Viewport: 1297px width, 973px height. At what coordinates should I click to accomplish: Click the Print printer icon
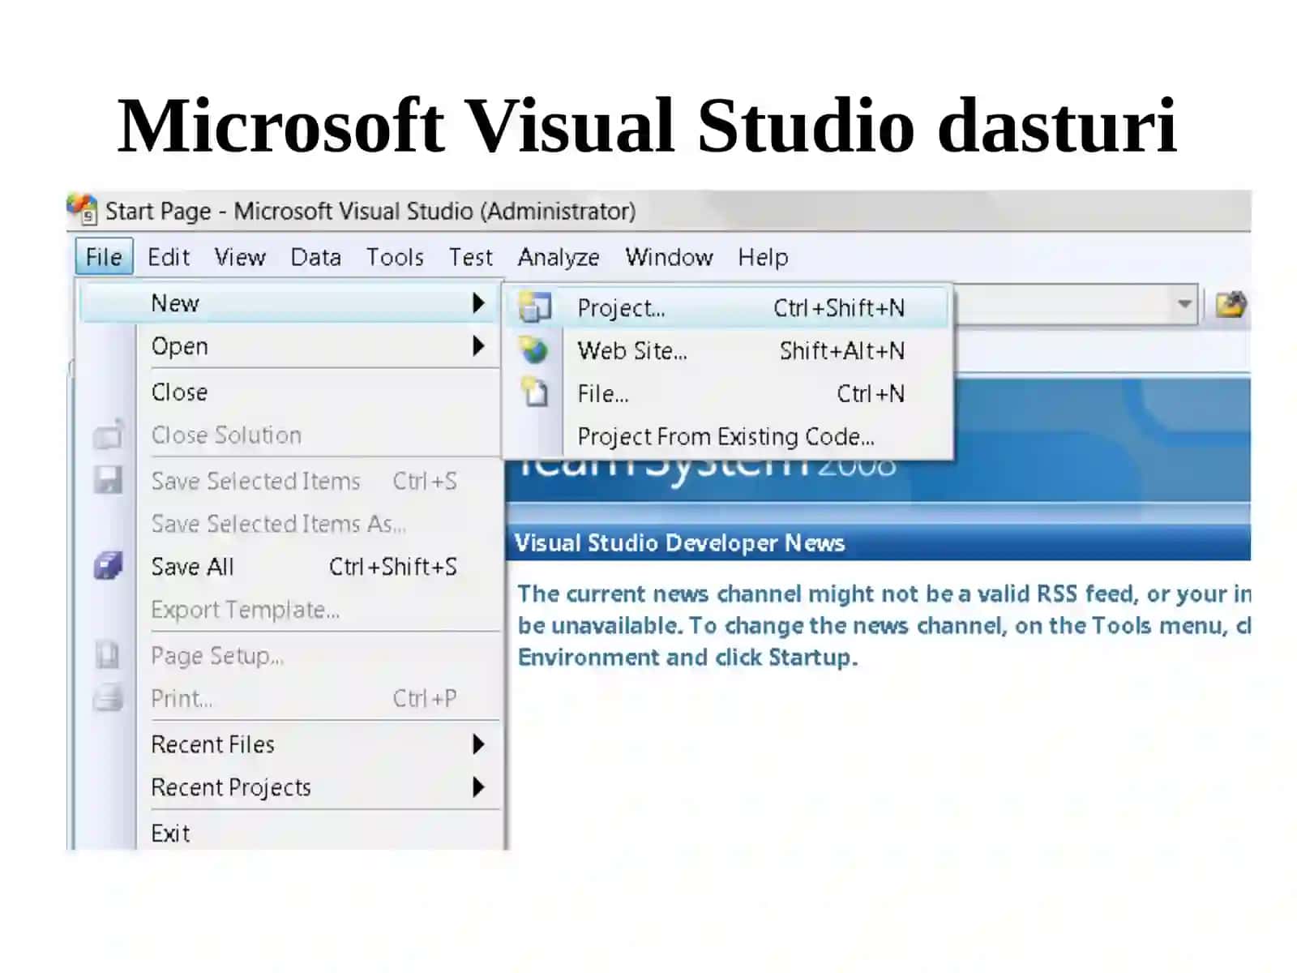pyautogui.click(x=108, y=697)
